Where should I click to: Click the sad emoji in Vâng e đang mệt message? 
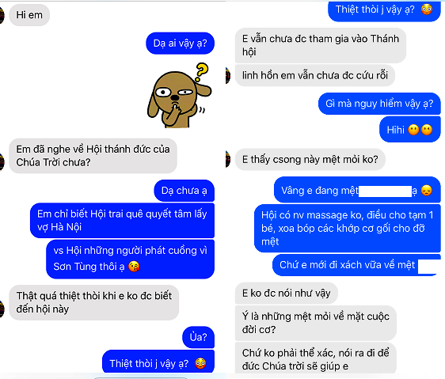[x=427, y=191]
